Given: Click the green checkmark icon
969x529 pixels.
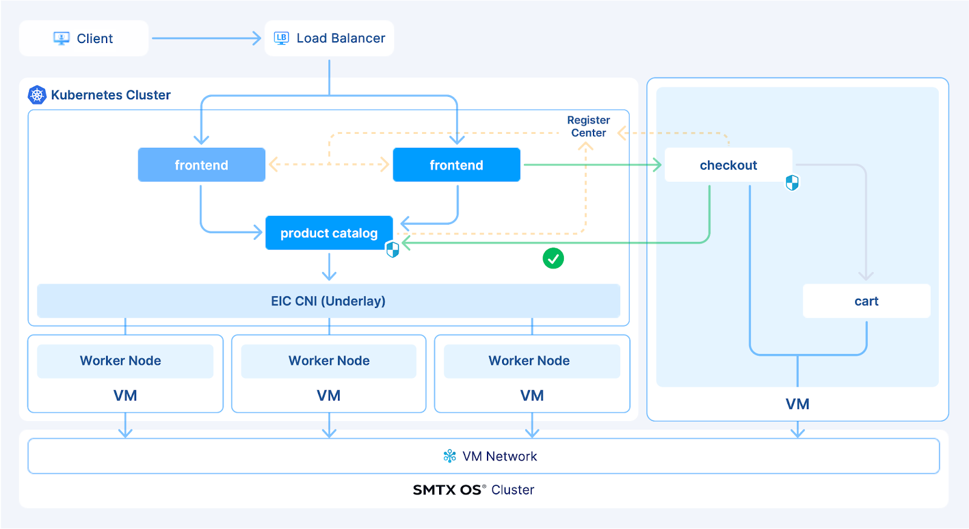Looking at the screenshot, I should tap(553, 259).
